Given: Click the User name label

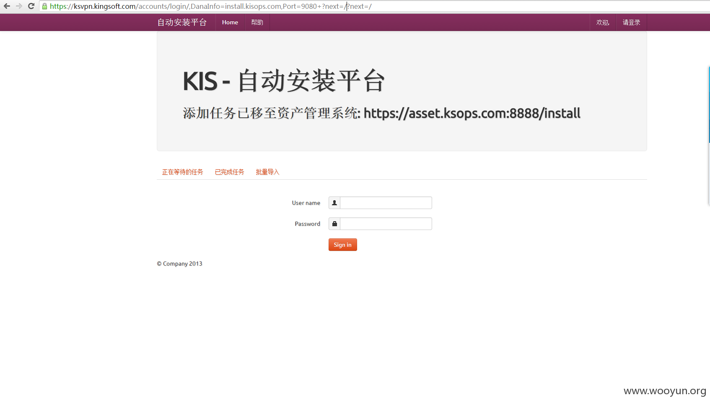Looking at the screenshot, I should [x=306, y=203].
